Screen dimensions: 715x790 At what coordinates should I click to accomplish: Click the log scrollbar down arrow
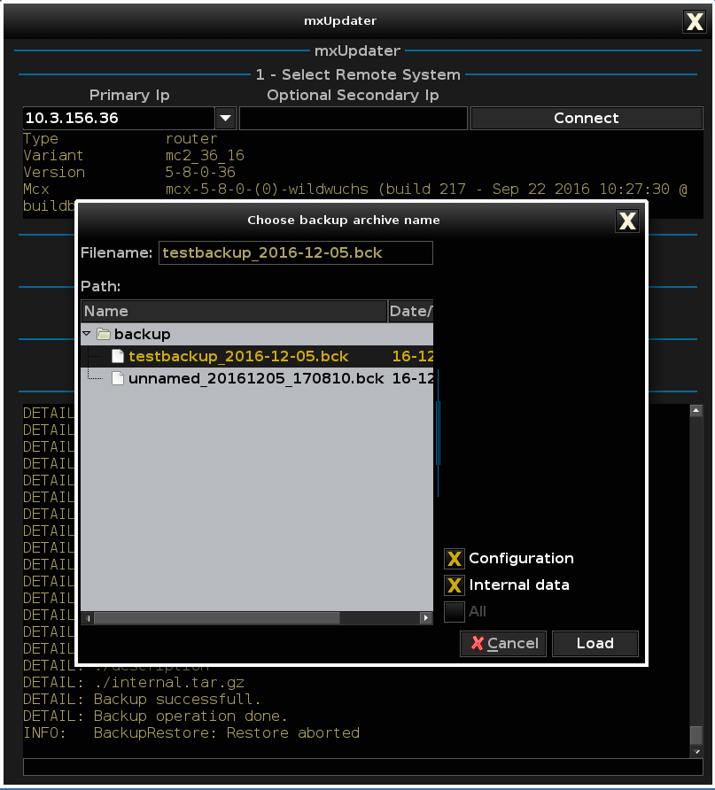tap(696, 750)
